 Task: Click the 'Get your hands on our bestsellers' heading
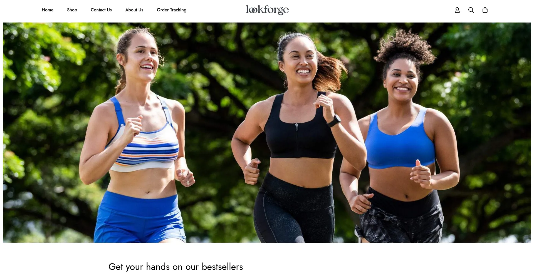176,267
